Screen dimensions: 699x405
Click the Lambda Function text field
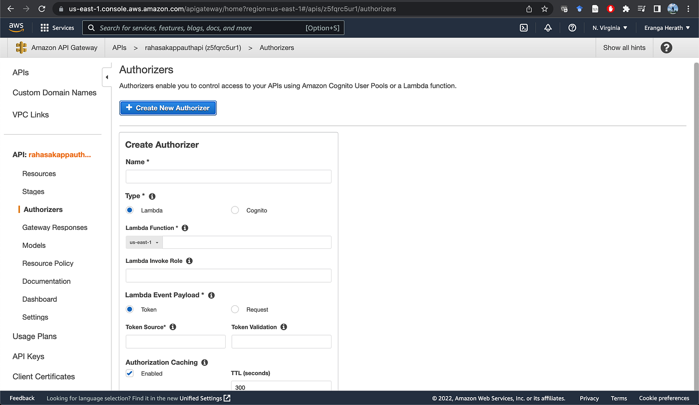247,242
